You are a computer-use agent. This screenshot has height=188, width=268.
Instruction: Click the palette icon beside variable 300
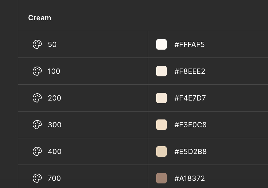pyautogui.click(x=37, y=125)
